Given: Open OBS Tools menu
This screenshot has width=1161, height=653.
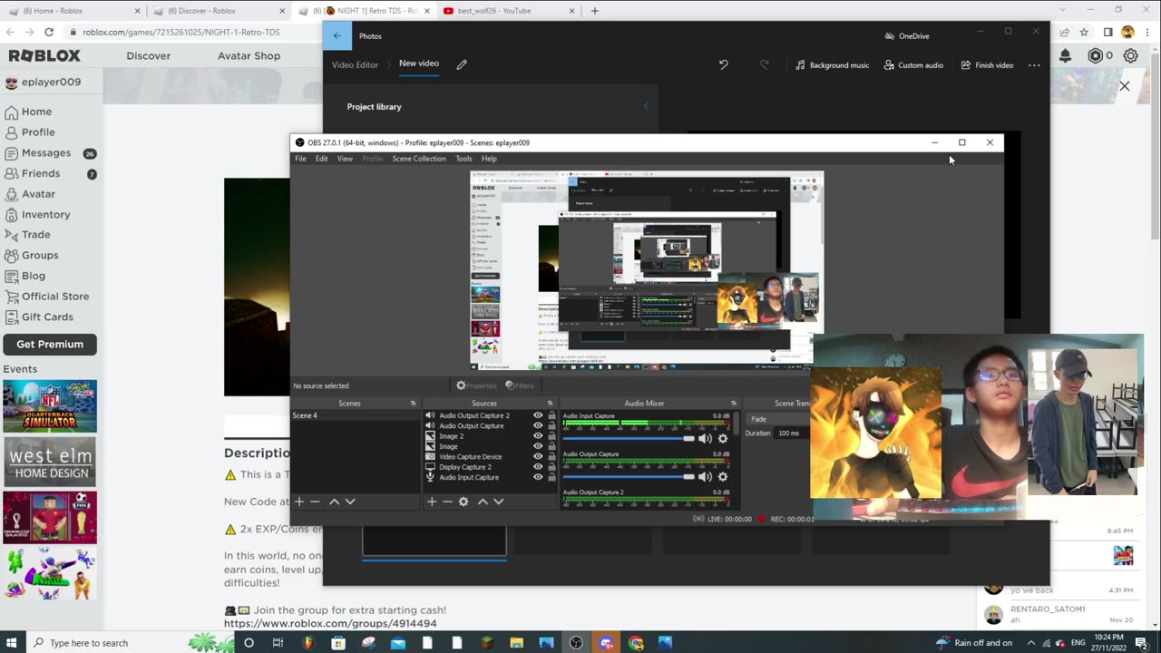Looking at the screenshot, I should click(x=463, y=159).
